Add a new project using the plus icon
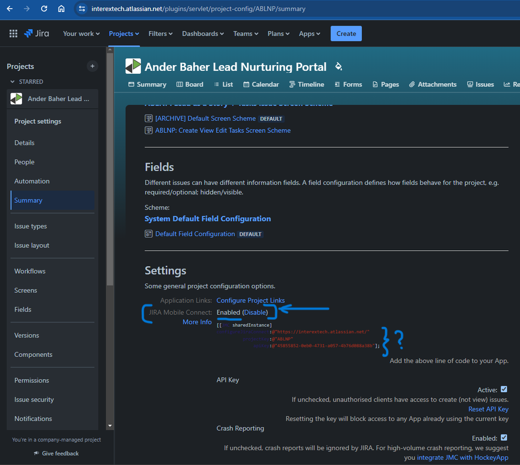The width and height of the screenshot is (520, 465). click(92, 66)
